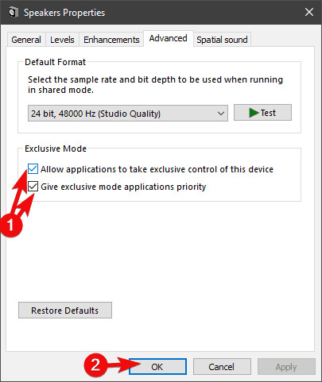
Task: Confirm changes with the OK button
Action: point(157,367)
